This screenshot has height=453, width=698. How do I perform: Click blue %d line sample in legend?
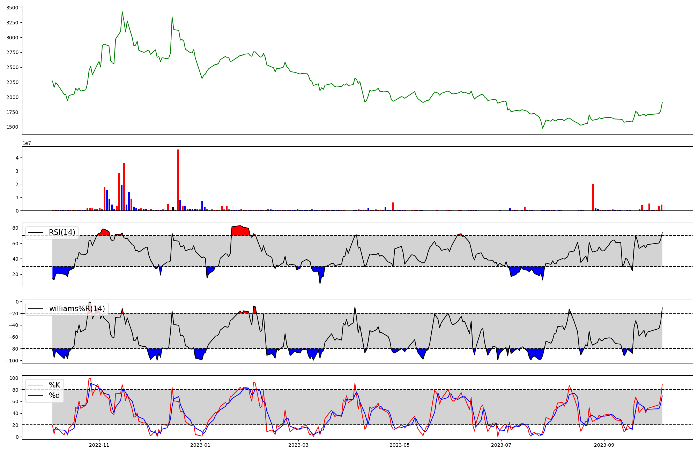pyautogui.click(x=36, y=396)
